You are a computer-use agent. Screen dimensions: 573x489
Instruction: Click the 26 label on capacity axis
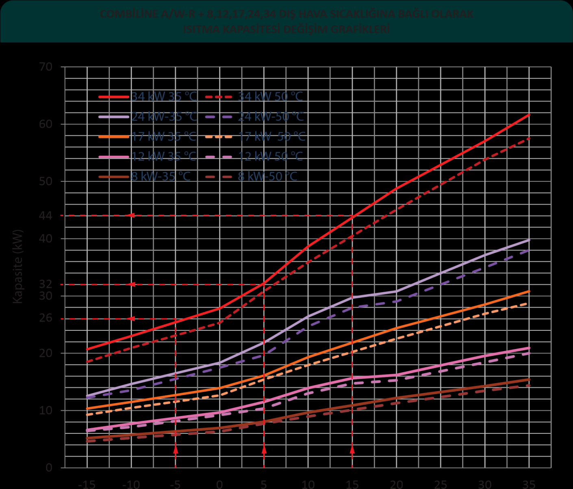pyautogui.click(x=46, y=319)
